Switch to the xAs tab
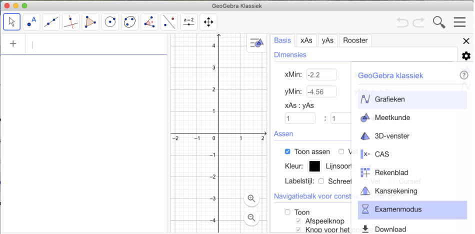475x234 pixels. point(306,40)
